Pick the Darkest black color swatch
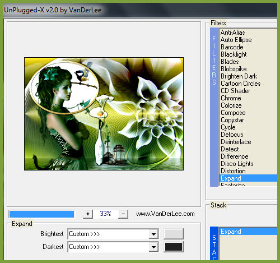280x263 pixels. point(174,247)
